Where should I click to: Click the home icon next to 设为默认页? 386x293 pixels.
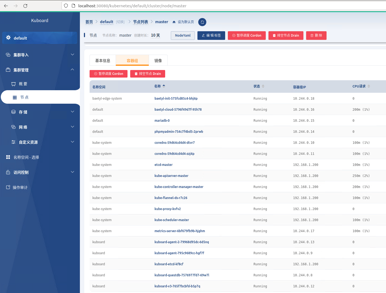click(174, 22)
